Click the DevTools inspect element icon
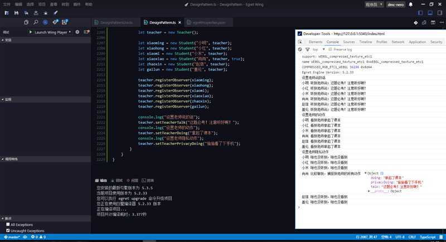Image resolution: width=446 pixels, height=242 pixels. pyautogui.click(x=300, y=42)
